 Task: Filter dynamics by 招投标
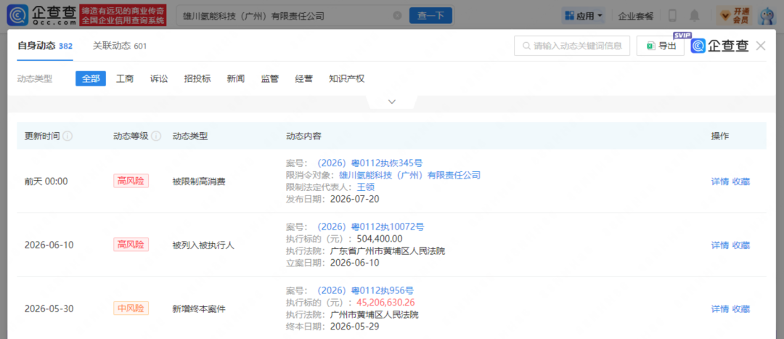point(197,78)
